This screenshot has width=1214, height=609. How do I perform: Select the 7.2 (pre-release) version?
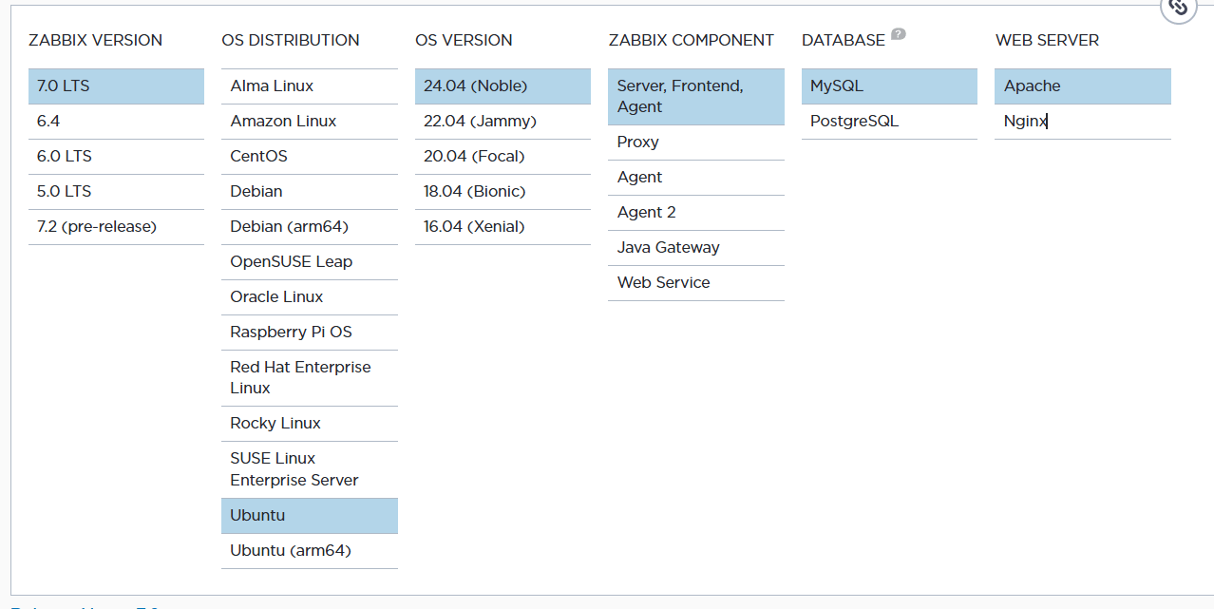point(116,227)
